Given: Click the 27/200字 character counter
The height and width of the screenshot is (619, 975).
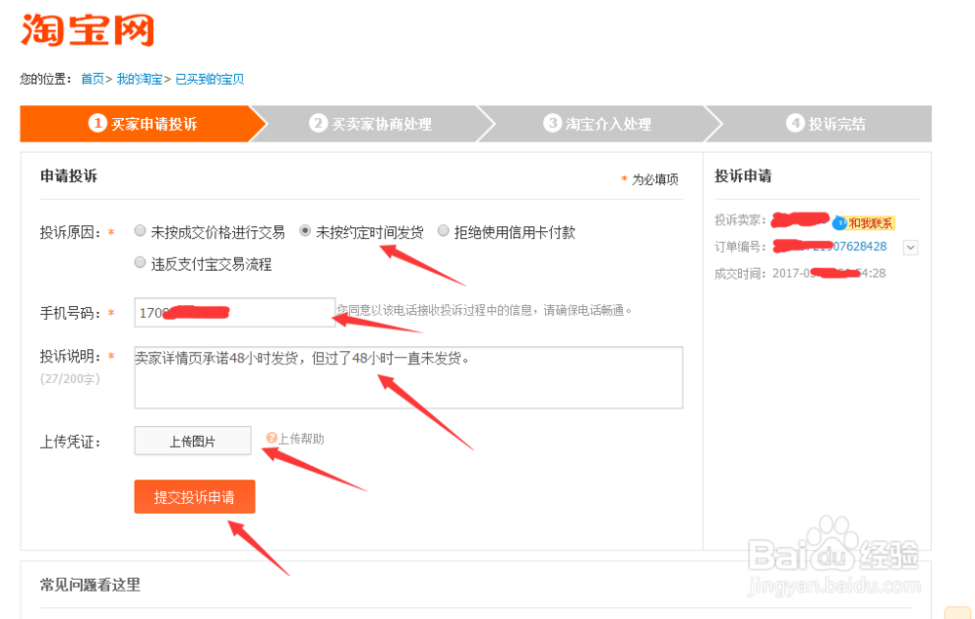Looking at the screenshot, I should [x=69, y=378].
